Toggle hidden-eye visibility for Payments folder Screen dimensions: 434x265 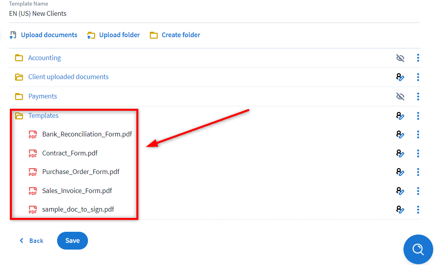(x=400, y=97)
